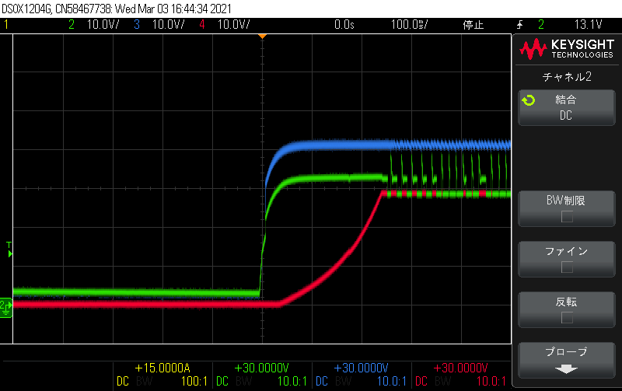Click the trigger source 2 indicator
622x391 pixels.
(x=541, y=25)
